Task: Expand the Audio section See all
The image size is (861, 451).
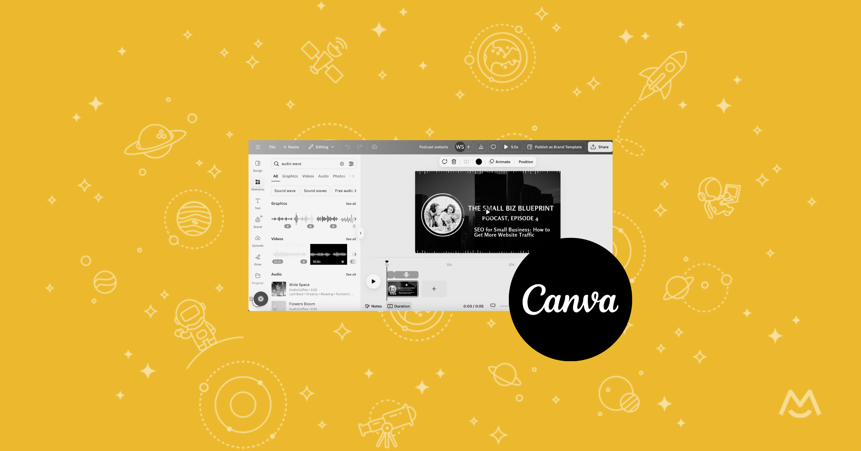Action: pos(351,274)
